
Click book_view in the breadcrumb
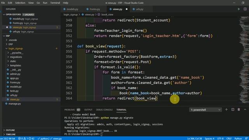tap(107, 15)
